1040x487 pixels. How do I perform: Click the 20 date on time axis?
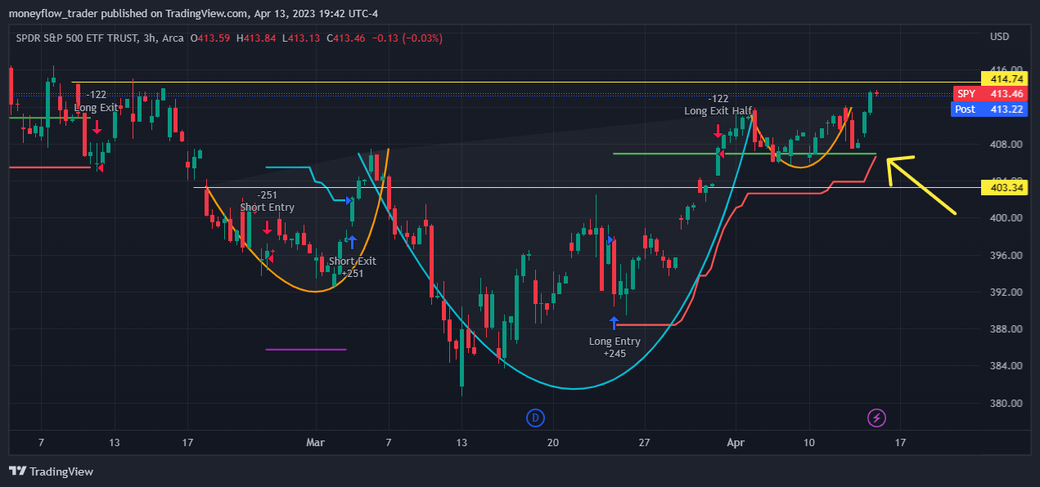click(x=553, y=442)
